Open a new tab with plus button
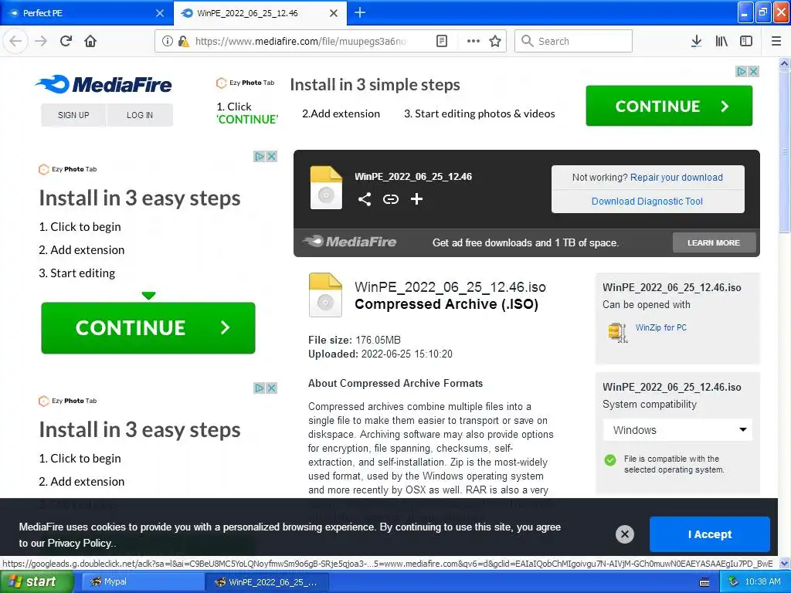Screen dimensions: 791x593 pos(360,12)
